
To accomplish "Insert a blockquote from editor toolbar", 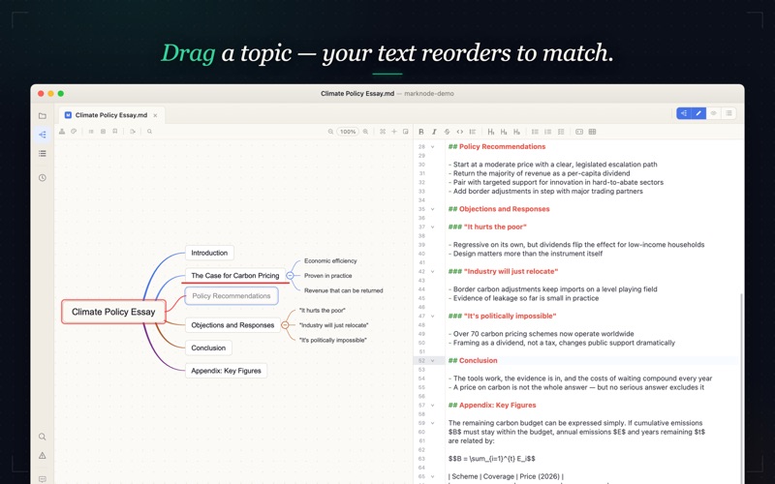I will pyautogui.click(x=473, y=132).
